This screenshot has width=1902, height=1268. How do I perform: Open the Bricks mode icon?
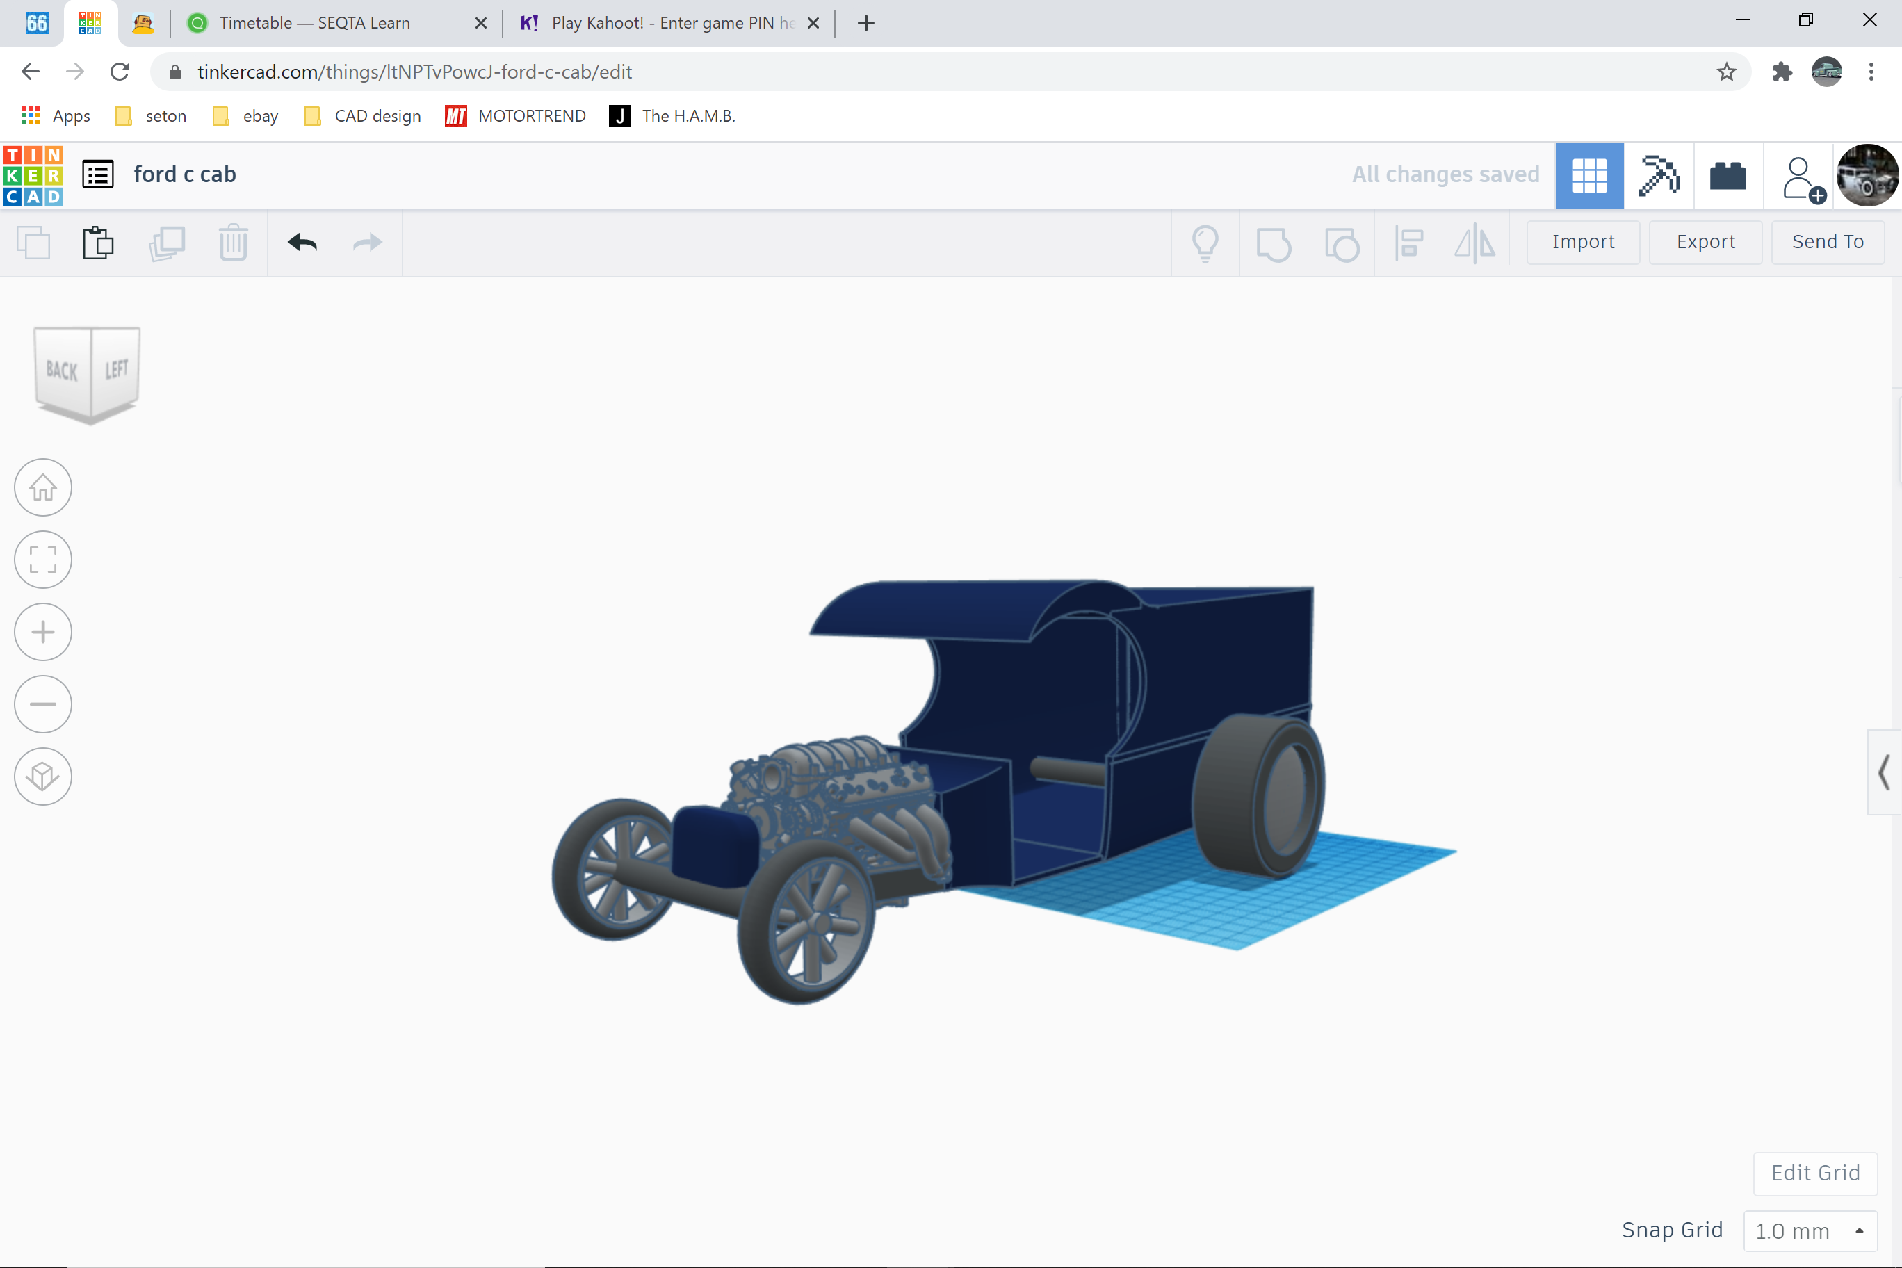1728,175
